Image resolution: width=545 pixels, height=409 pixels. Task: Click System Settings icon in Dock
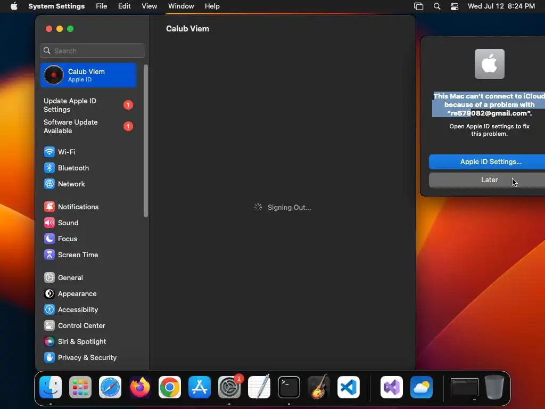point(229,387)
